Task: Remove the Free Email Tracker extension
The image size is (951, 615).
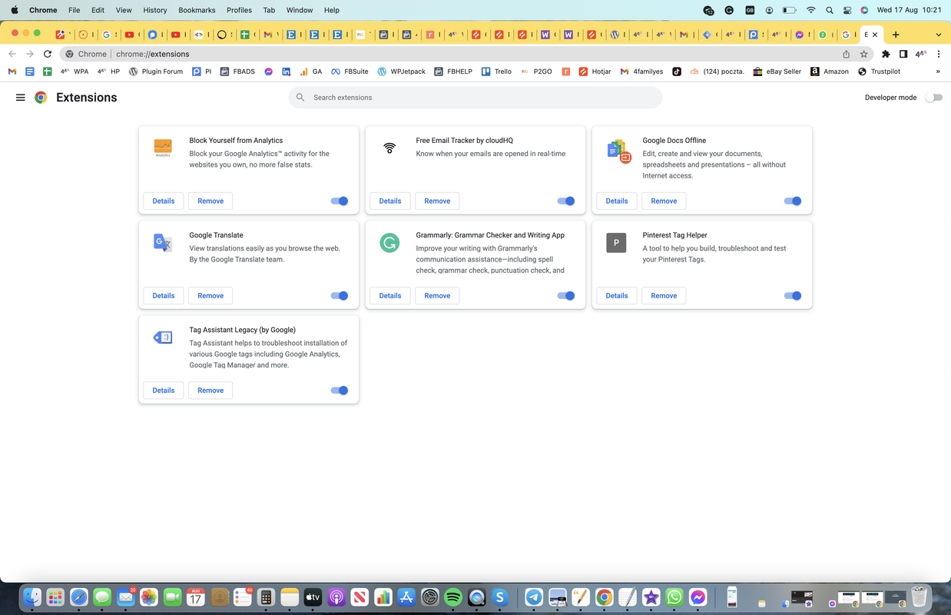Action: (437, 201)
